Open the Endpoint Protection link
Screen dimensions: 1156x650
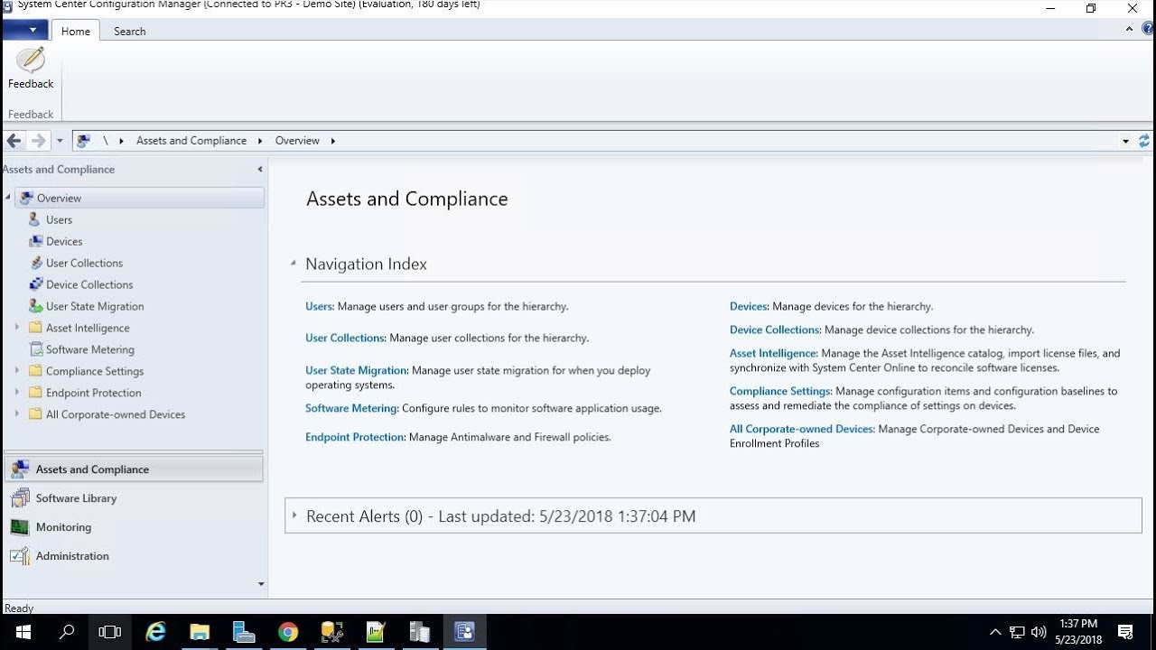pos(355,437)
